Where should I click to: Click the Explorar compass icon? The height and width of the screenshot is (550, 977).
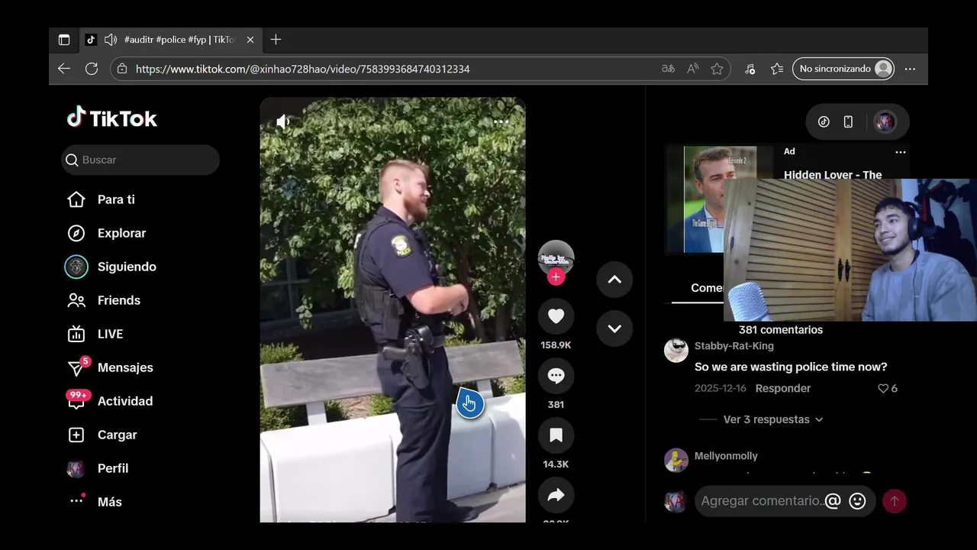tap(76, 233)
